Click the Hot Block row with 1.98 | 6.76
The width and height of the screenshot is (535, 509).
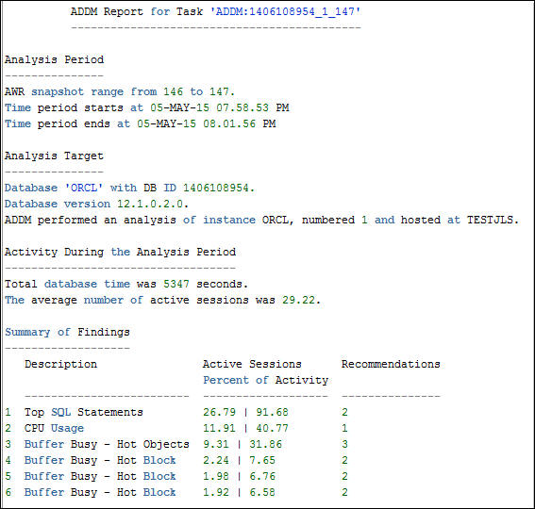176,476
